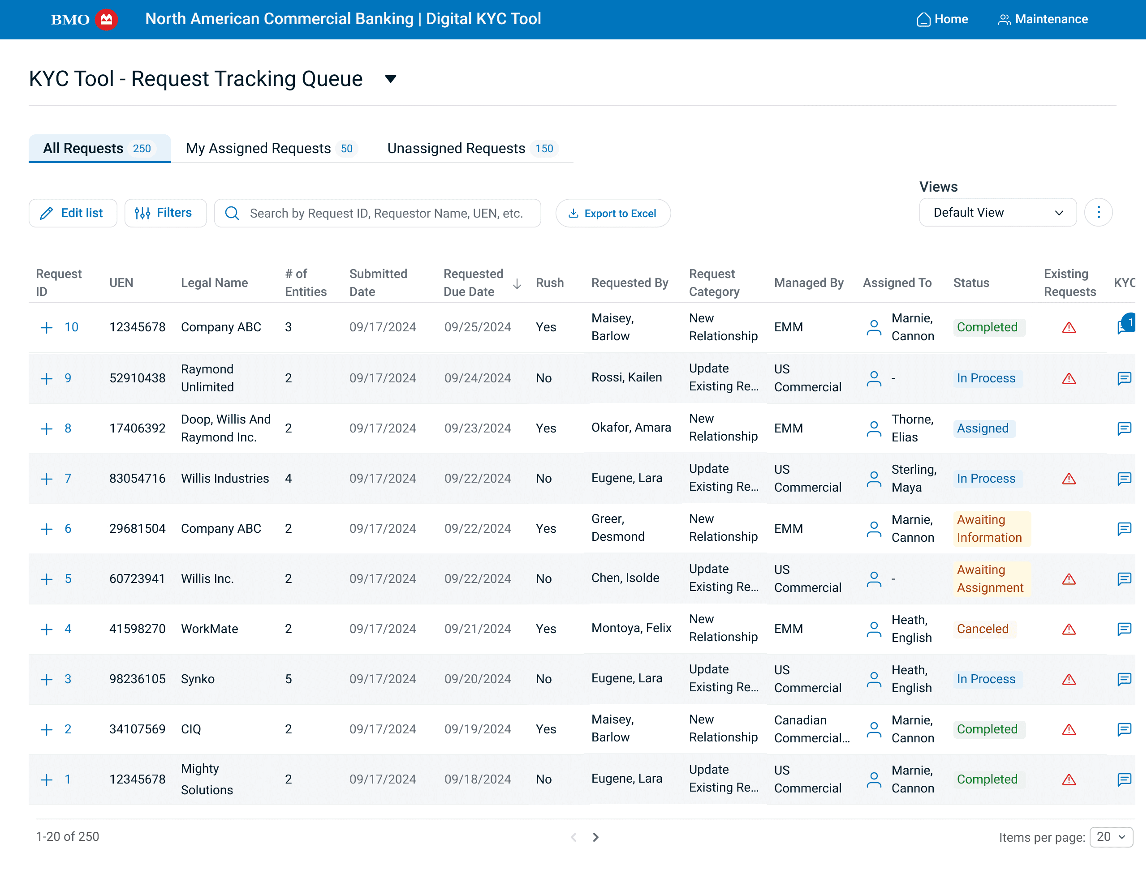Screen dimensions: 1147x878
Task: Click the Edit list button
Action: tap(73, 213)
